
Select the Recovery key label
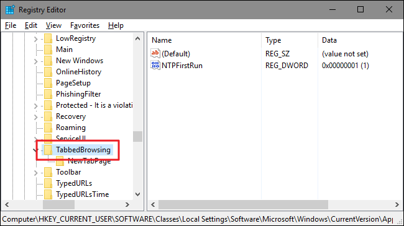(71, 116)
